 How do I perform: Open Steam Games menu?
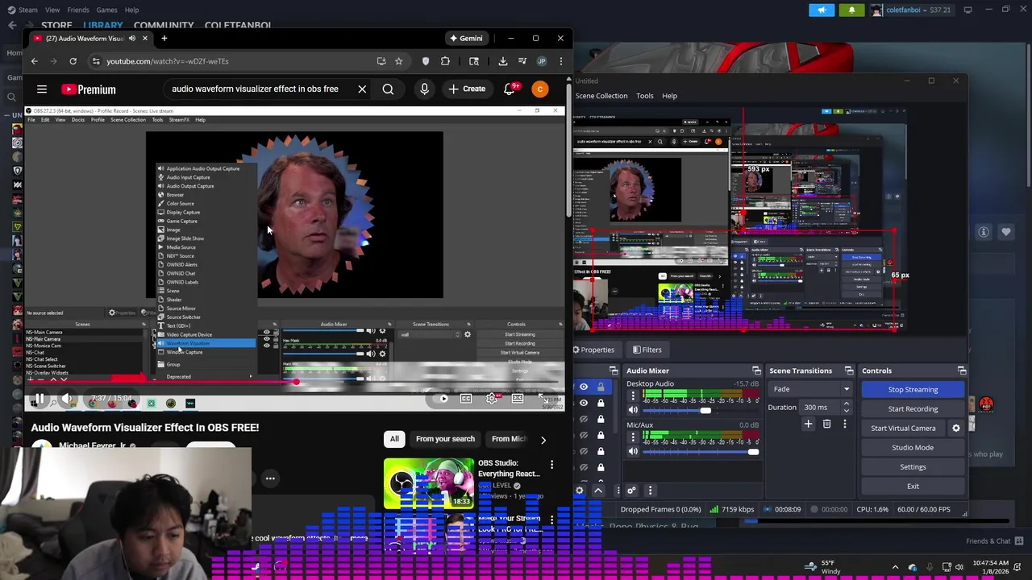pyautogui.click(x=106, y=10)
